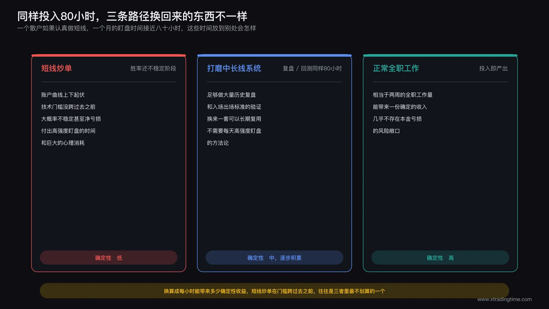This screenshot has height=309, width=549.
Task: Click the subtitle beginning '一个散户如果认真做短线'
Action: coord(137,28)
